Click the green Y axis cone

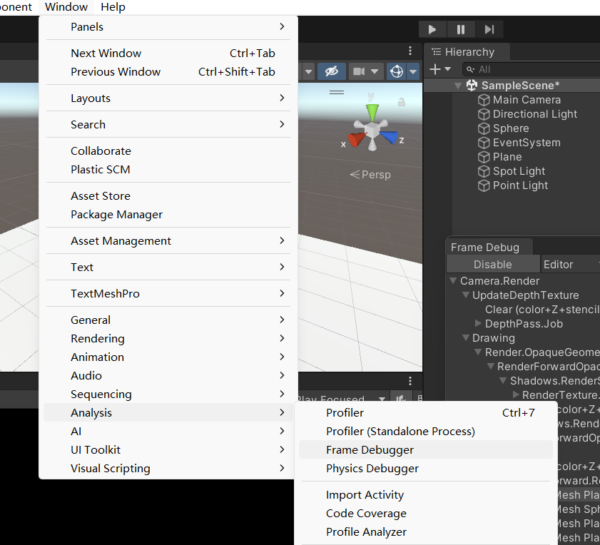pyautogui.click(x=372, y=112)
